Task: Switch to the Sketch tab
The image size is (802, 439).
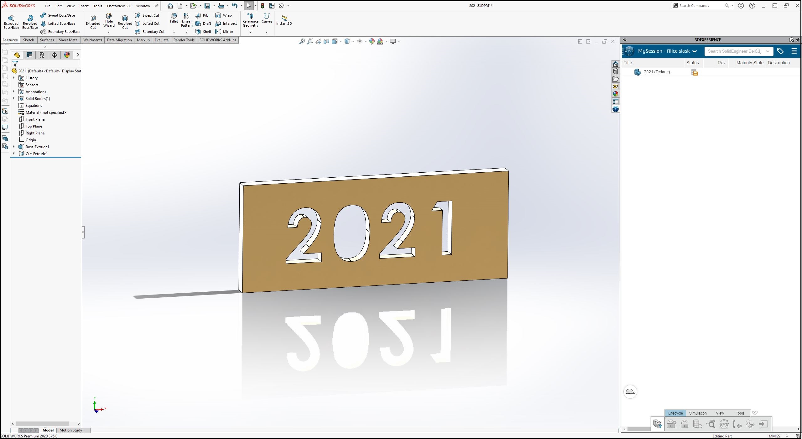Action: pyautogui.click(x=29, y=40)
